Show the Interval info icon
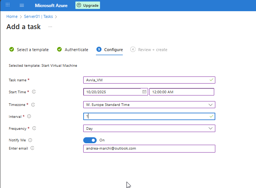 29,116
